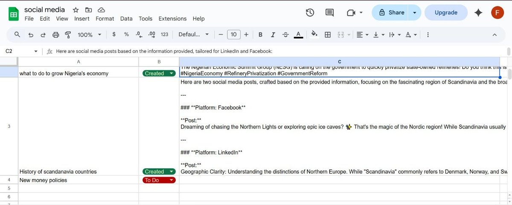Select column A header

click(79, 62)
